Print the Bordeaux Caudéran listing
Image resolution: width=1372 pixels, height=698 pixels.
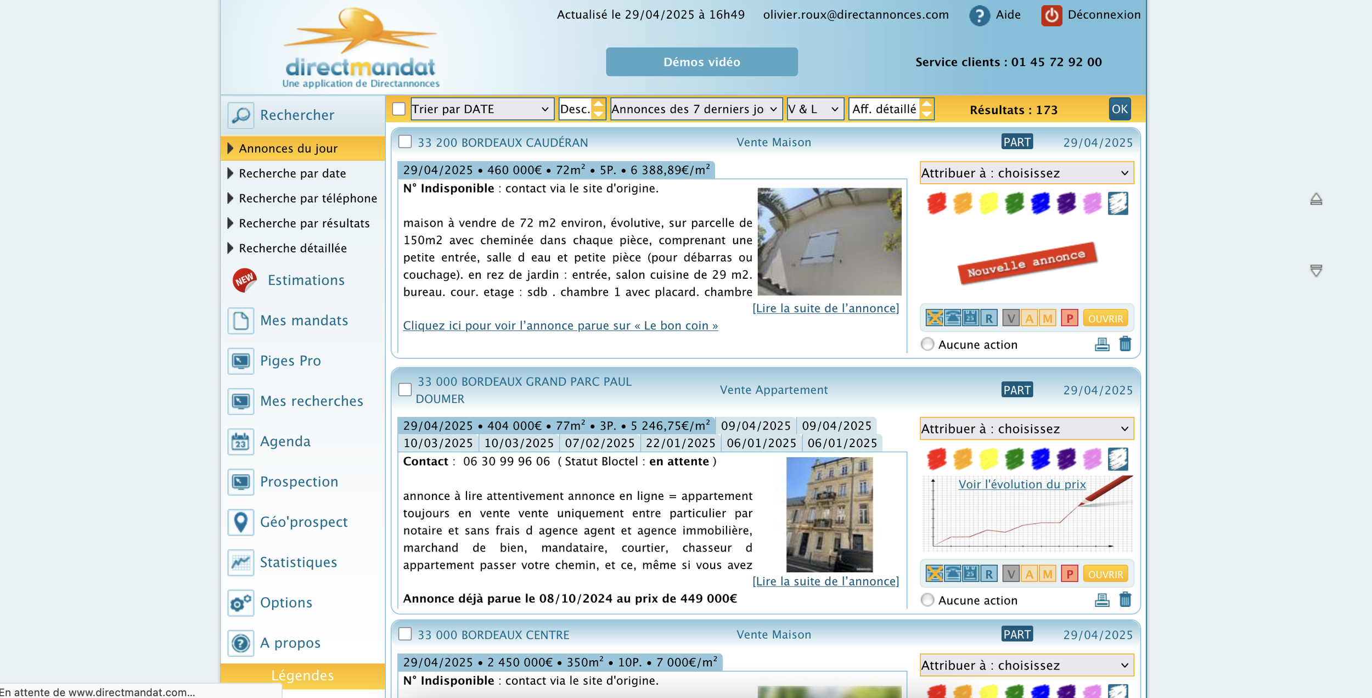coord(1101,344)
